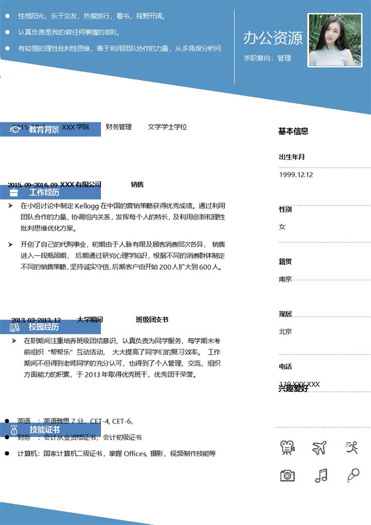
Task: Select the profile photo of the woman
Action: 335,40
